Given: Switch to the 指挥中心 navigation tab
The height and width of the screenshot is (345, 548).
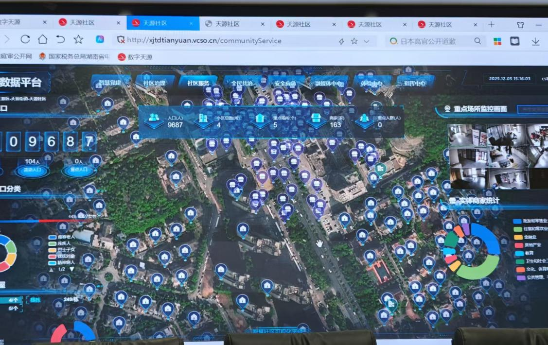Looking at the screenshot, I should point(414,83).
